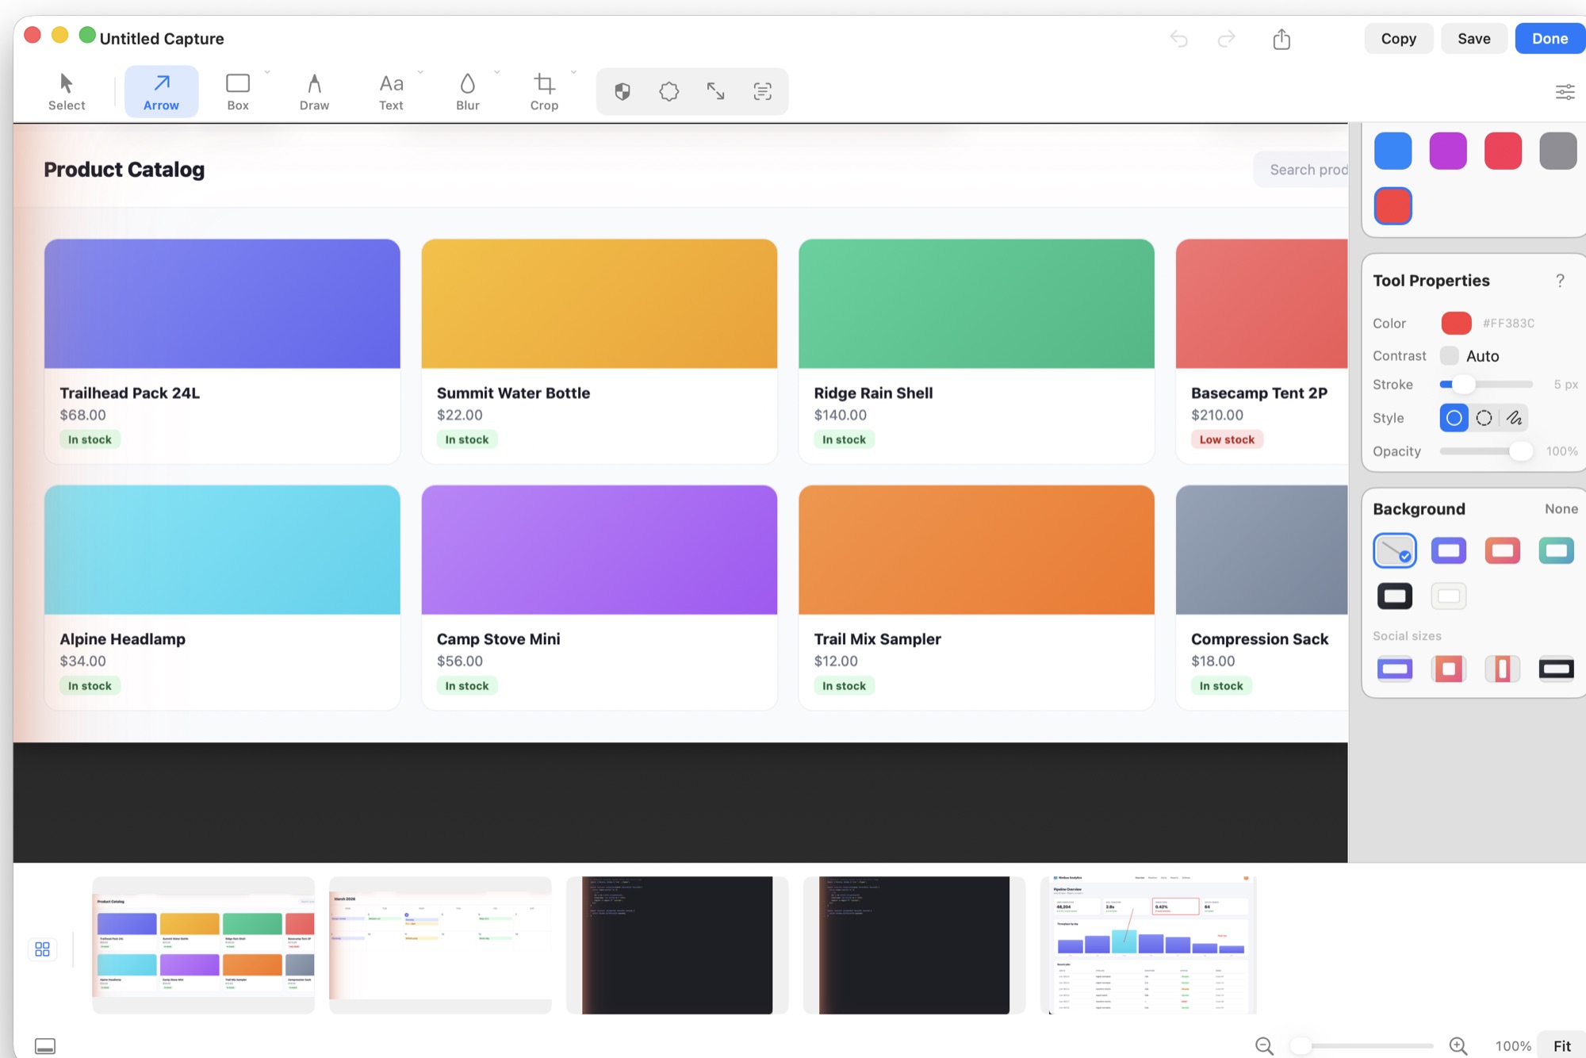
Task: Click the diagonal resize arrows icon
Action: coord(715,92)
